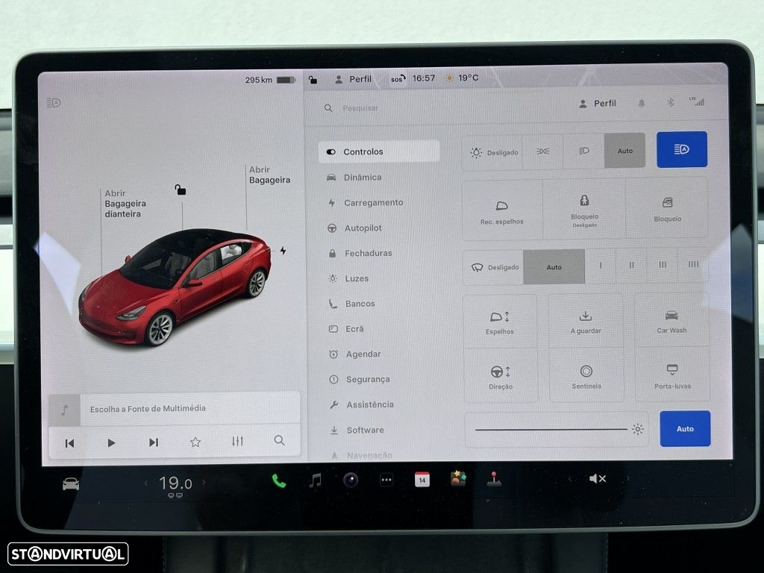
Task: Open the audio equalizer settings
Action: click(237, 441)
